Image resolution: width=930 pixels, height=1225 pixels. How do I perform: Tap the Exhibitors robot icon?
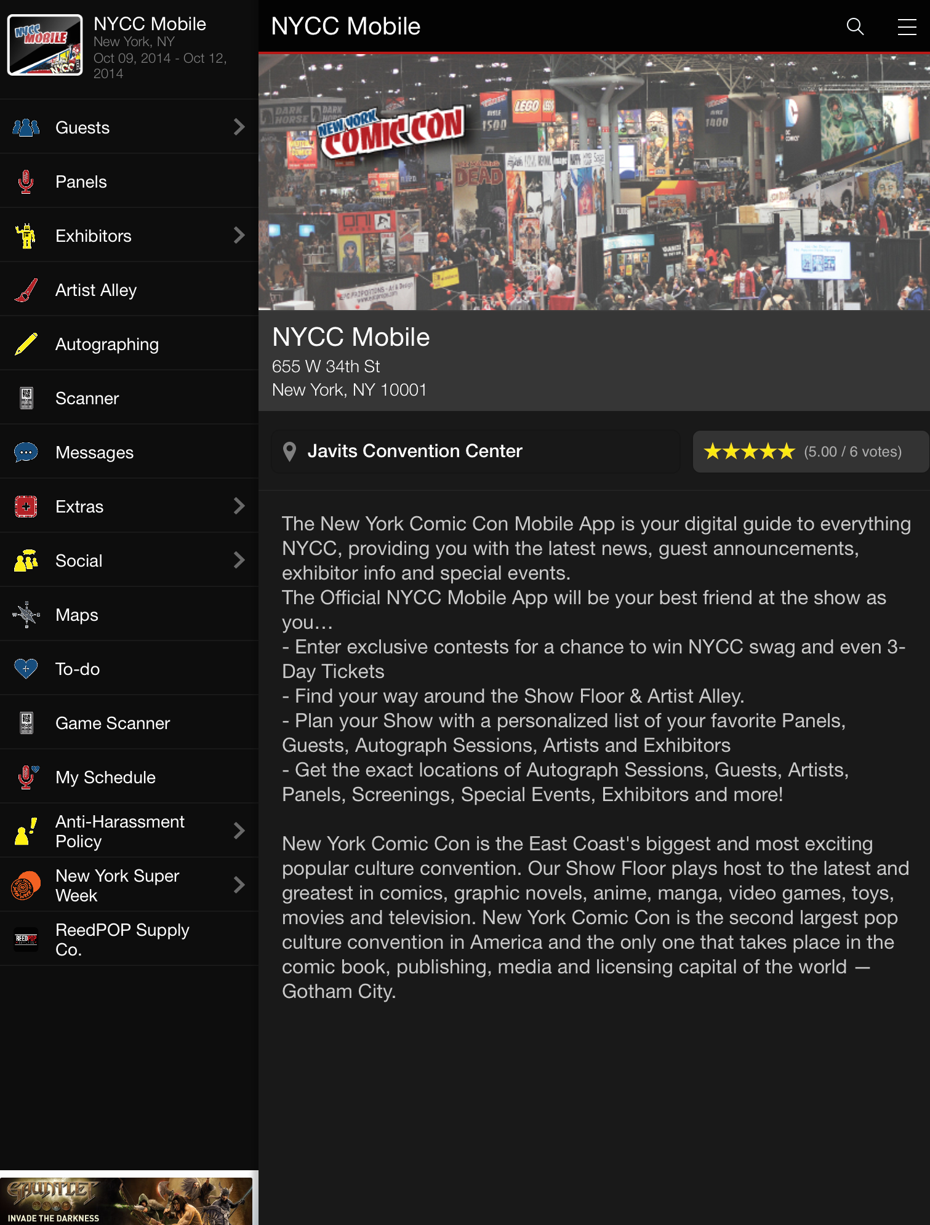(26, 236)
